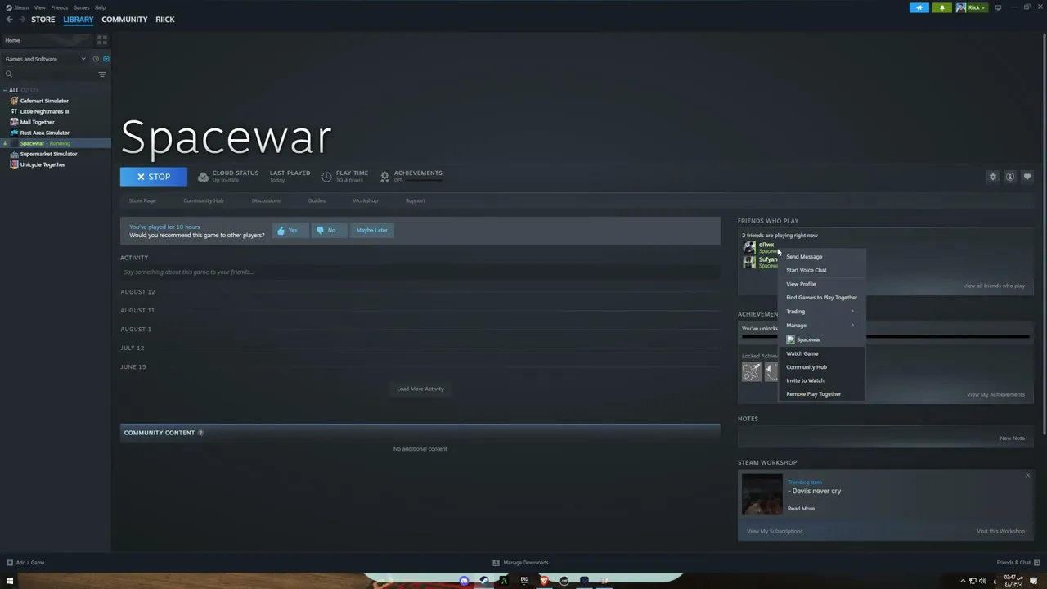Open the RIICK profile tab

[165, 20]
